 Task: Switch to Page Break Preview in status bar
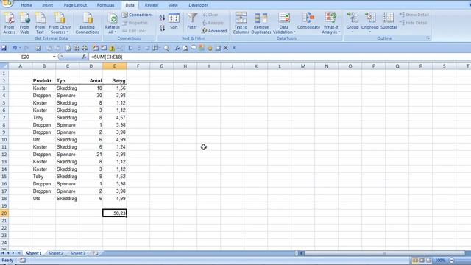coord(428,260)
